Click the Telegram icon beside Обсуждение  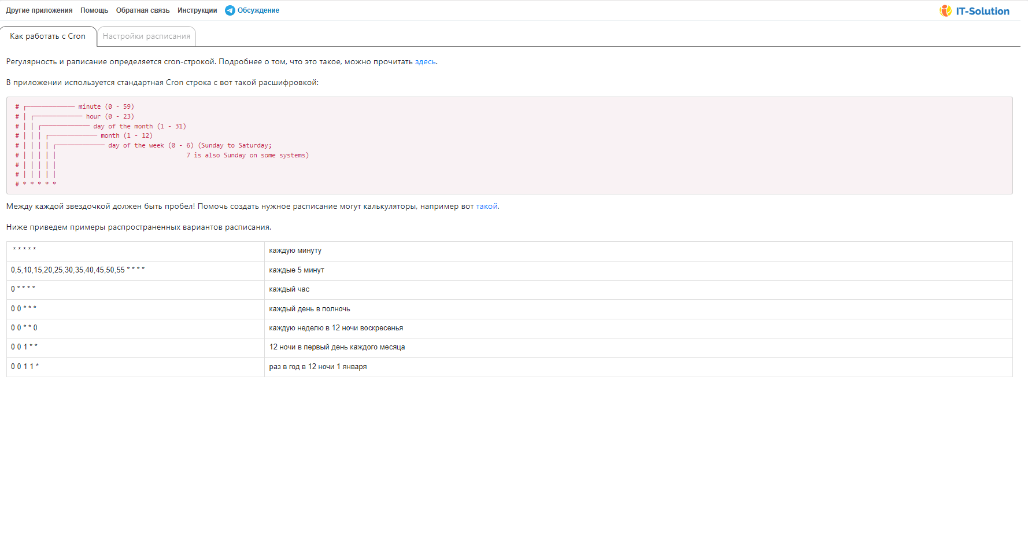pyautogui.click(x=230, y=10)
